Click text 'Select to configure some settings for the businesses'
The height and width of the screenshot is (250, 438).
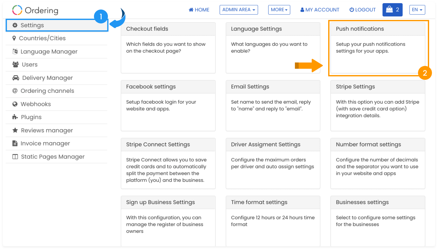tap(375, 221)
